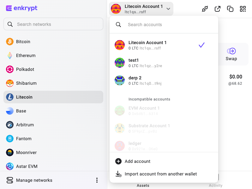252x189 pixels.
Task: Click the Arbitrum logo icon
Action: point(10,125)
